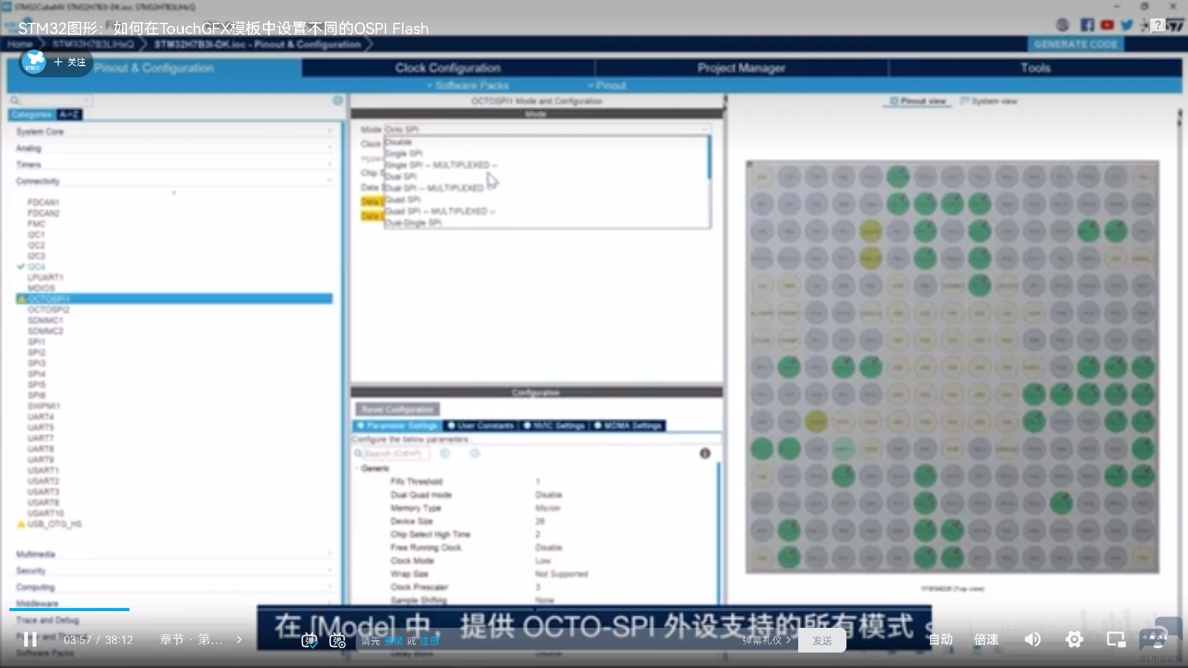The image size is (1188, 668).
Task: Expand the Security category
Action: point(174,570)
